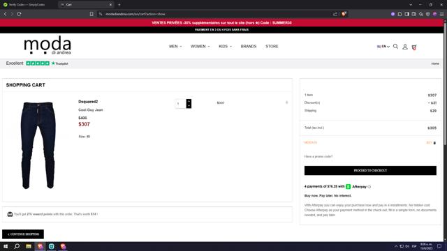Image resolution: width=447 pixels, height=251 pixels.
Task: Open the browser hamburger menu
Action: [441, 14]
